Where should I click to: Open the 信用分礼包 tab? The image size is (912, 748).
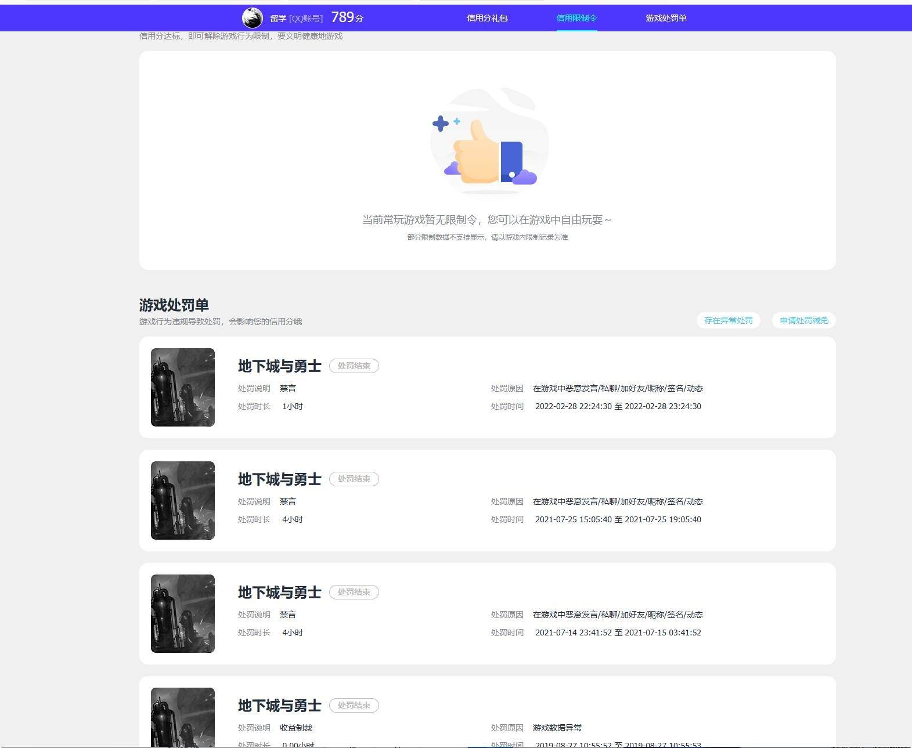(x=487, y=18)
